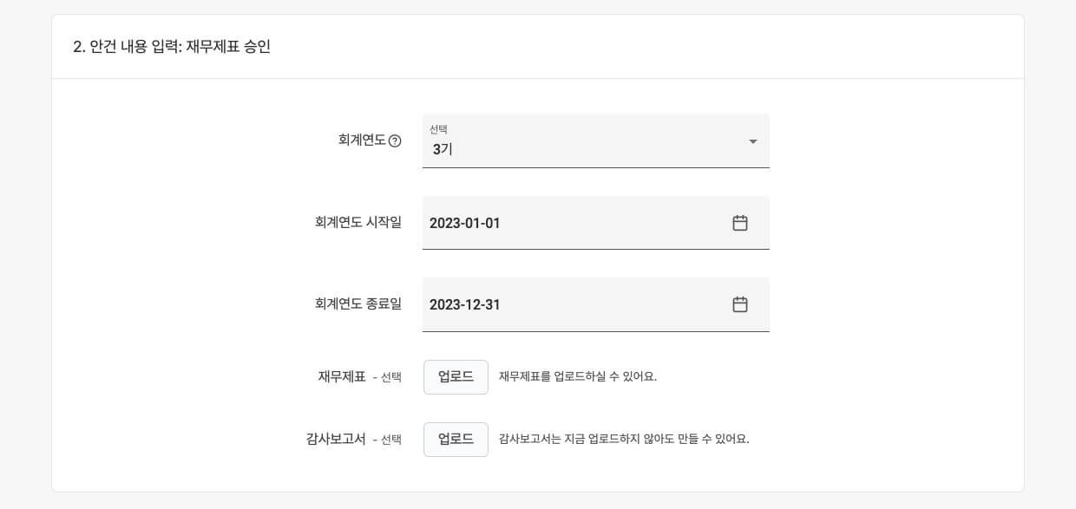Click the 회계연도 종료일 label
This screenshot has width=1076, height=509.
click(x=358, y=303)
